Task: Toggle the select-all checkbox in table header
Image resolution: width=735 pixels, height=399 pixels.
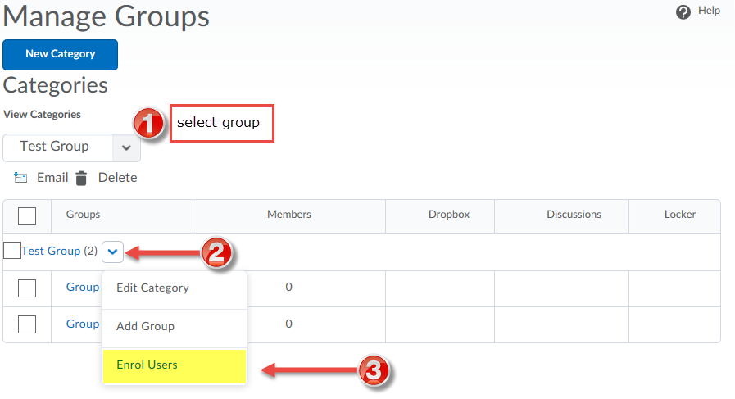Action: pos(27,216)
